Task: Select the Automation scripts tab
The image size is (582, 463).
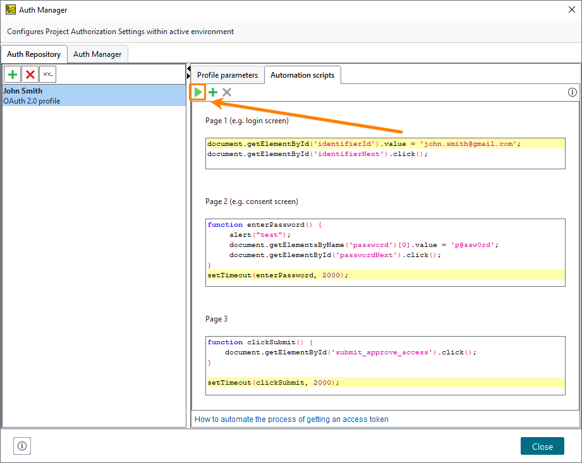Action: tap(303, 75)
